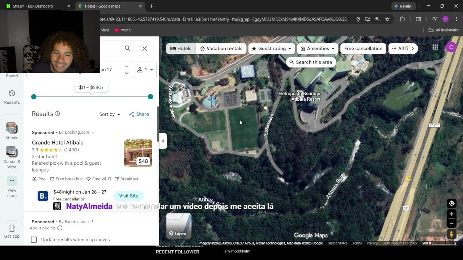Click the location permission icon in address bar
Screen dimensions: 463x260
358,19
